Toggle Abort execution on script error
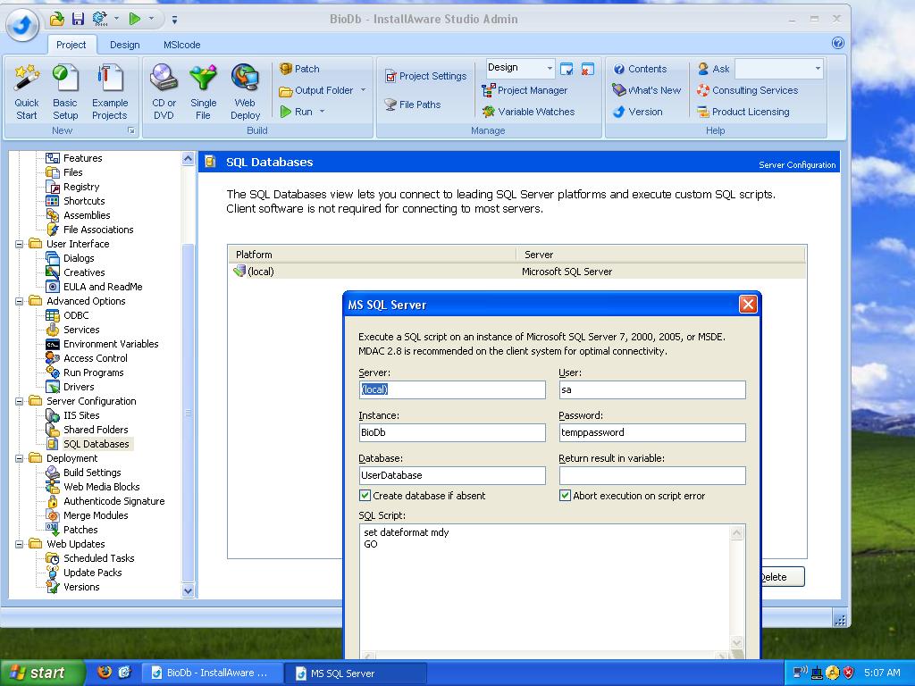Screen dimensions: 915x686 click(565, 496)
